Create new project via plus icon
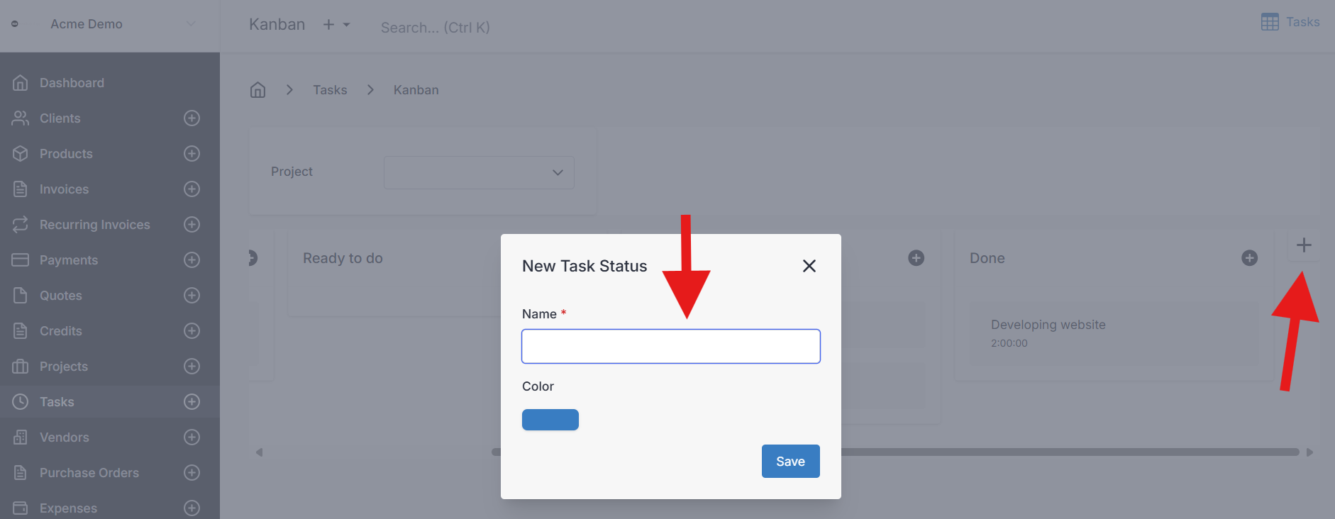This screenshot has width=1335, height=519. pyautogui.click(x=192, y=367)
